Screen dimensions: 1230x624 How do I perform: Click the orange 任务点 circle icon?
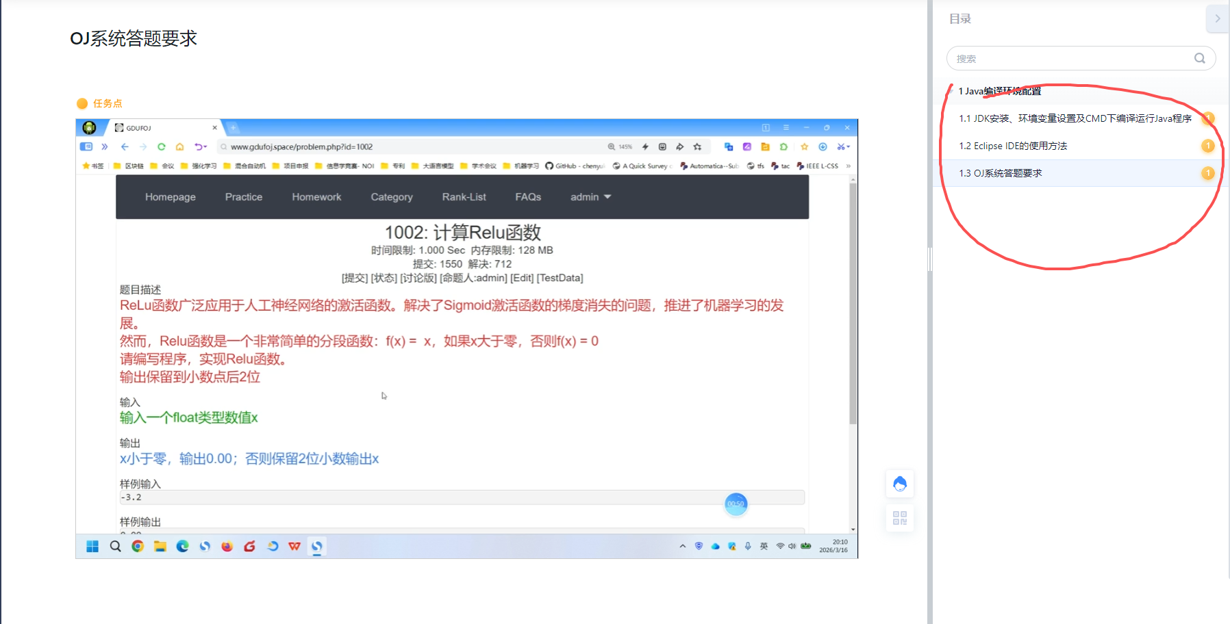tap(82, 103)
